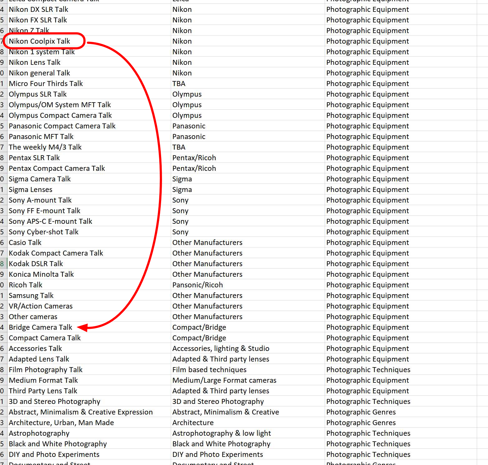This screenshot has height=465, width=488.
Task: Select the 'Film based techniques' cell
Action: (248, 370)
